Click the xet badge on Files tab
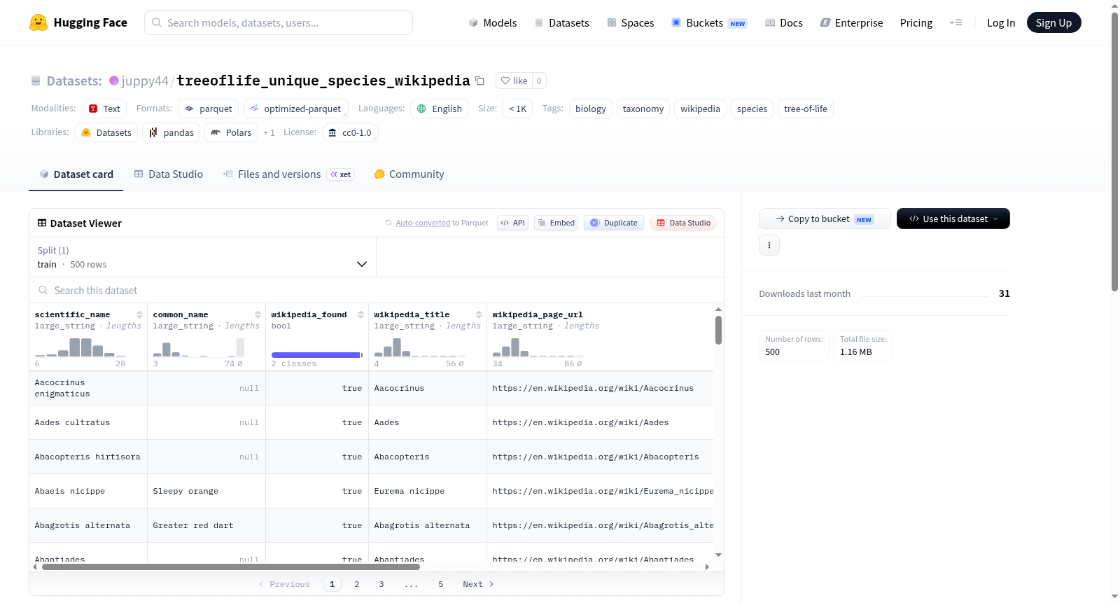This screenshot has width=1120, height=603. coord(341,174)
